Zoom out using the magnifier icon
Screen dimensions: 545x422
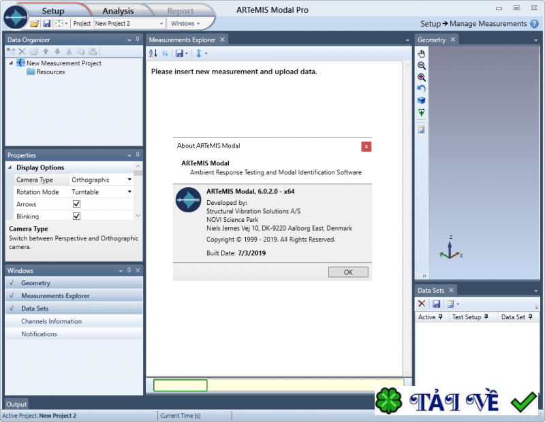tap(421, 65)
